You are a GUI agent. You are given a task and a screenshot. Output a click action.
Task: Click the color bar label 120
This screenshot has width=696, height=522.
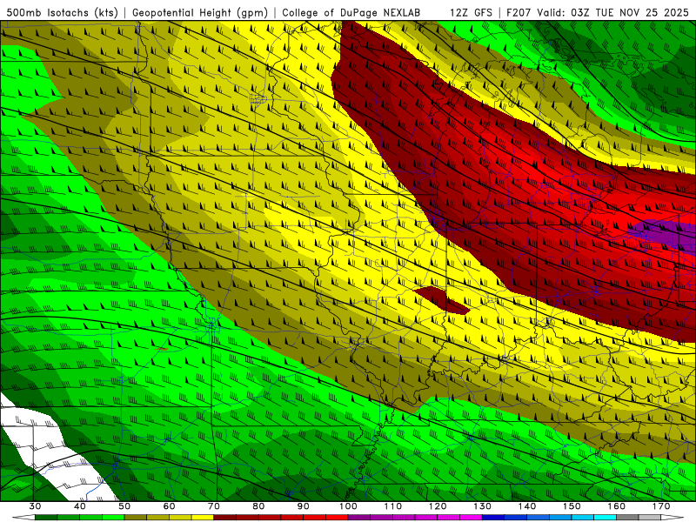[438, 506]
